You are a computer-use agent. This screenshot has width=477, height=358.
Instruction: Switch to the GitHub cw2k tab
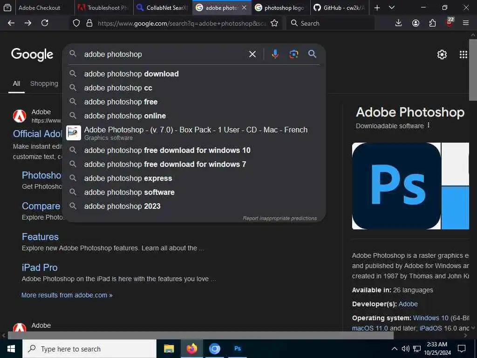pyautogui.click(x=340, y=7)
